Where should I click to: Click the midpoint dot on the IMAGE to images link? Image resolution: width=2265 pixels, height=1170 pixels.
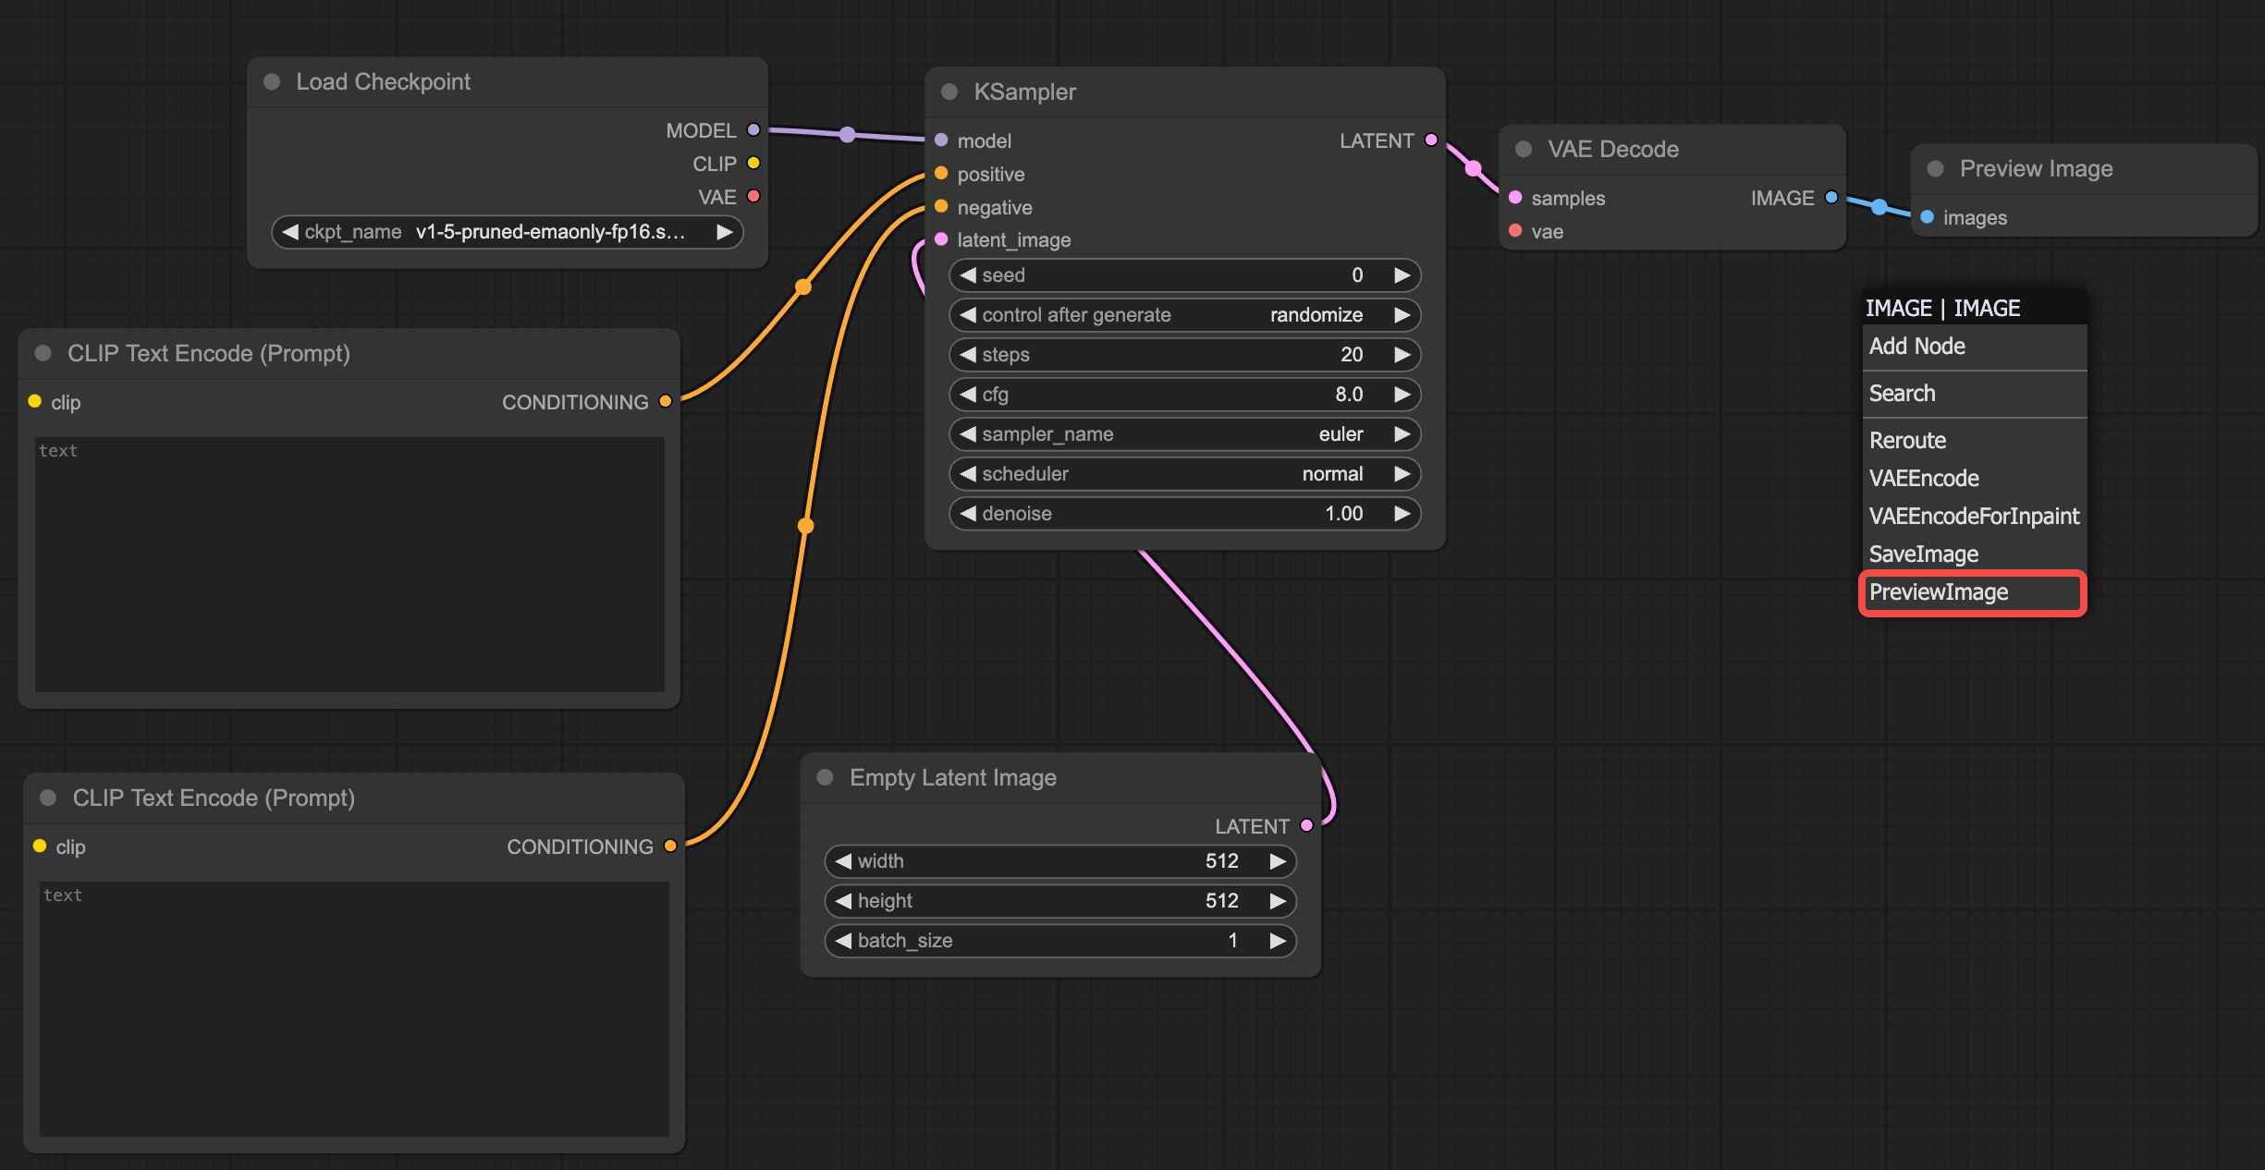1879,207
